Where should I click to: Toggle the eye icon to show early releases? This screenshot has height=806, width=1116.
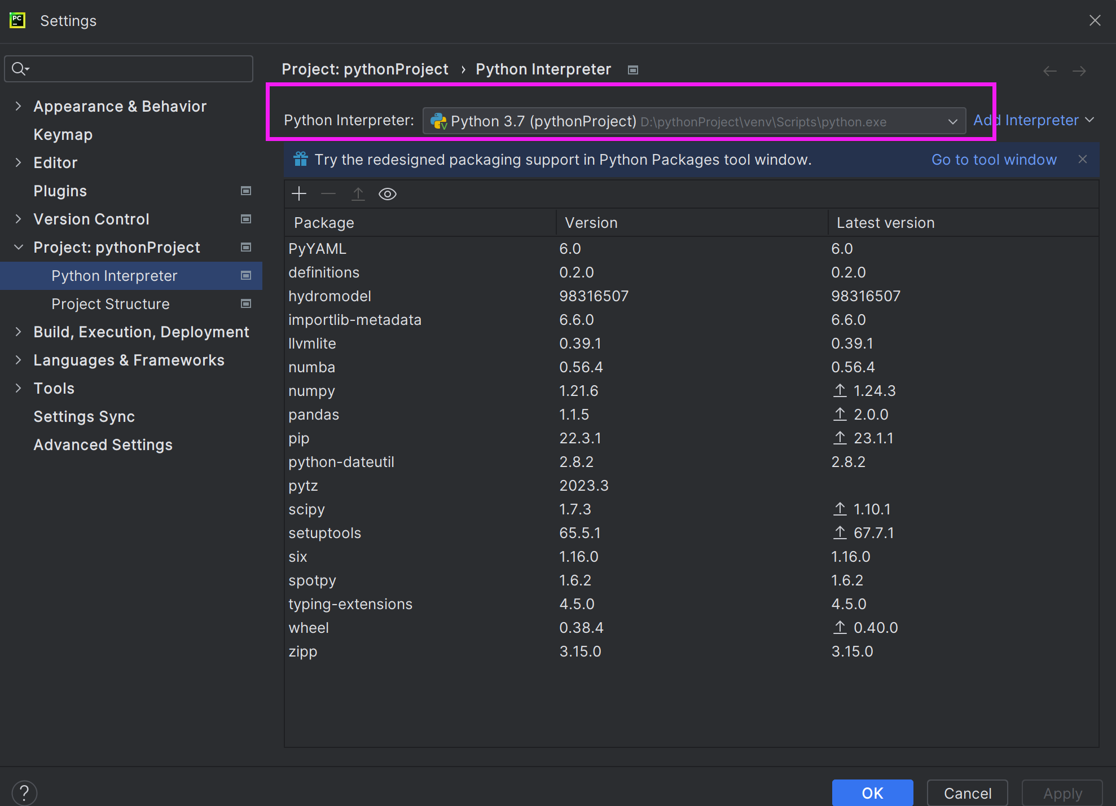388,193
